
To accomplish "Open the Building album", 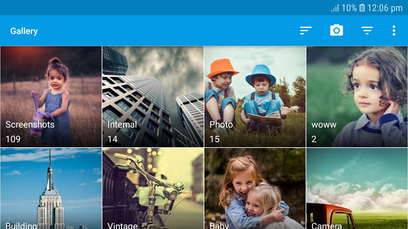I will click(x=51, y=189).
